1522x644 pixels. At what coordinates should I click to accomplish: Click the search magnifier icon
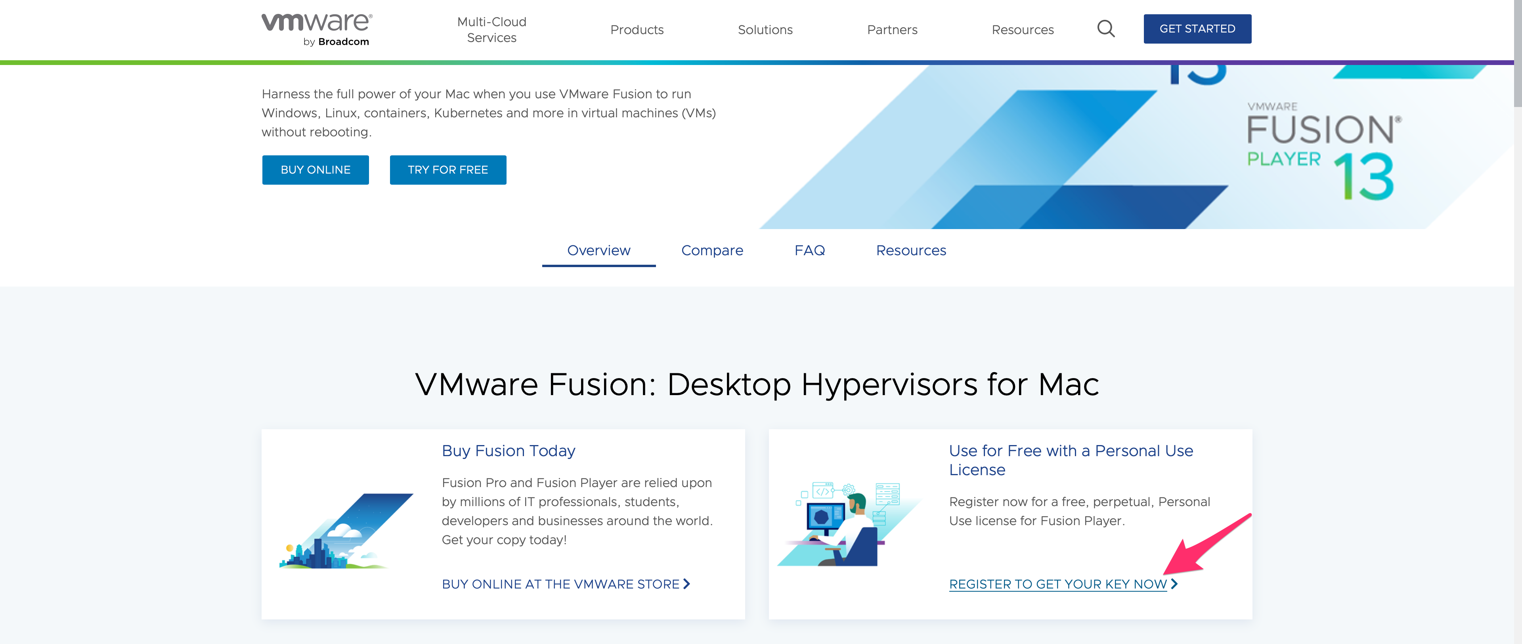[x=1105, y=29]
